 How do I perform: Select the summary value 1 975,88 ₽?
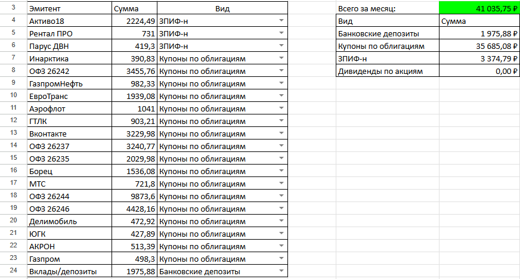(479, 33)
